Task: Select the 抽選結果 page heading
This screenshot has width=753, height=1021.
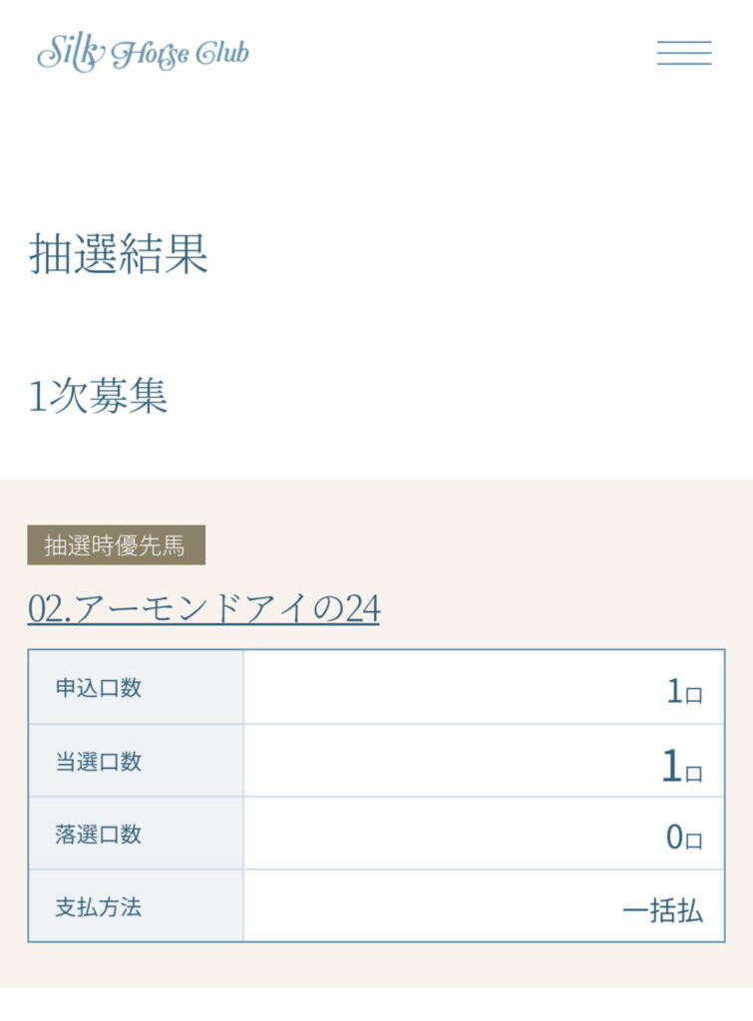Action: pos(119,254)
